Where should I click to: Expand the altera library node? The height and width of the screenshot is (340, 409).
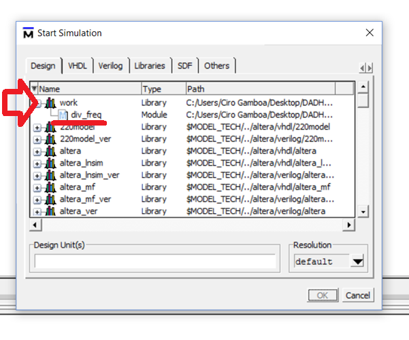[38, 151]
